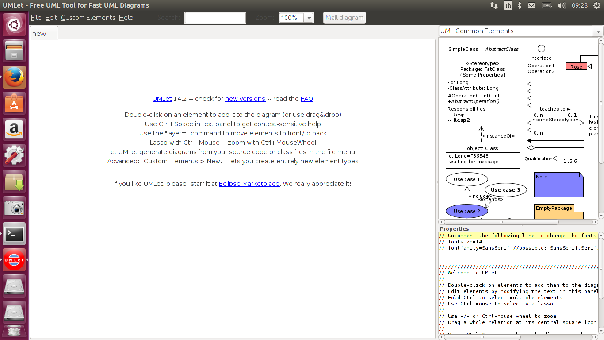Image resolution: width=604 pixels, height=340 pixels.
Task: Click the battery indicator
Action: tap(547, 5)
